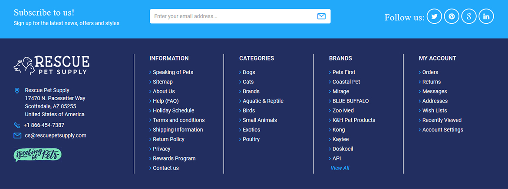This screenshot has width=508, height=189.
Task: Open the Mirage brand link
Action: point(341,91)
